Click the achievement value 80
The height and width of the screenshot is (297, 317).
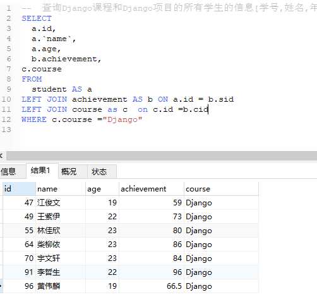tap(152, 231)
